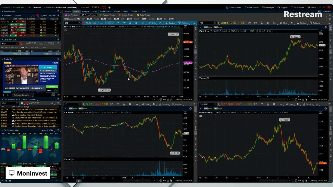The image size is (333, 187).
Task: Open EUR/USD chart symbol dropdown
Action: [215, 104]
